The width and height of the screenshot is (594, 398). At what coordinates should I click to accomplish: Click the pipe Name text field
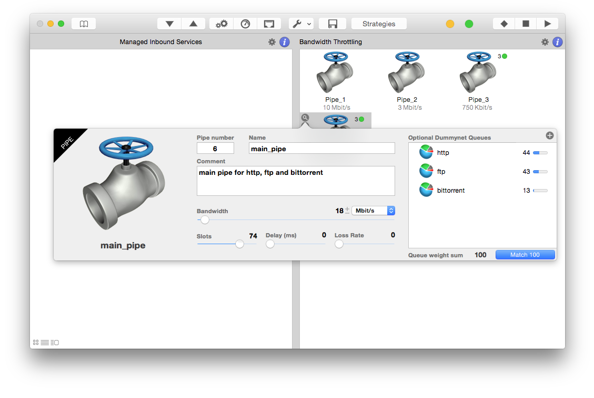click(x=321, y=149)
